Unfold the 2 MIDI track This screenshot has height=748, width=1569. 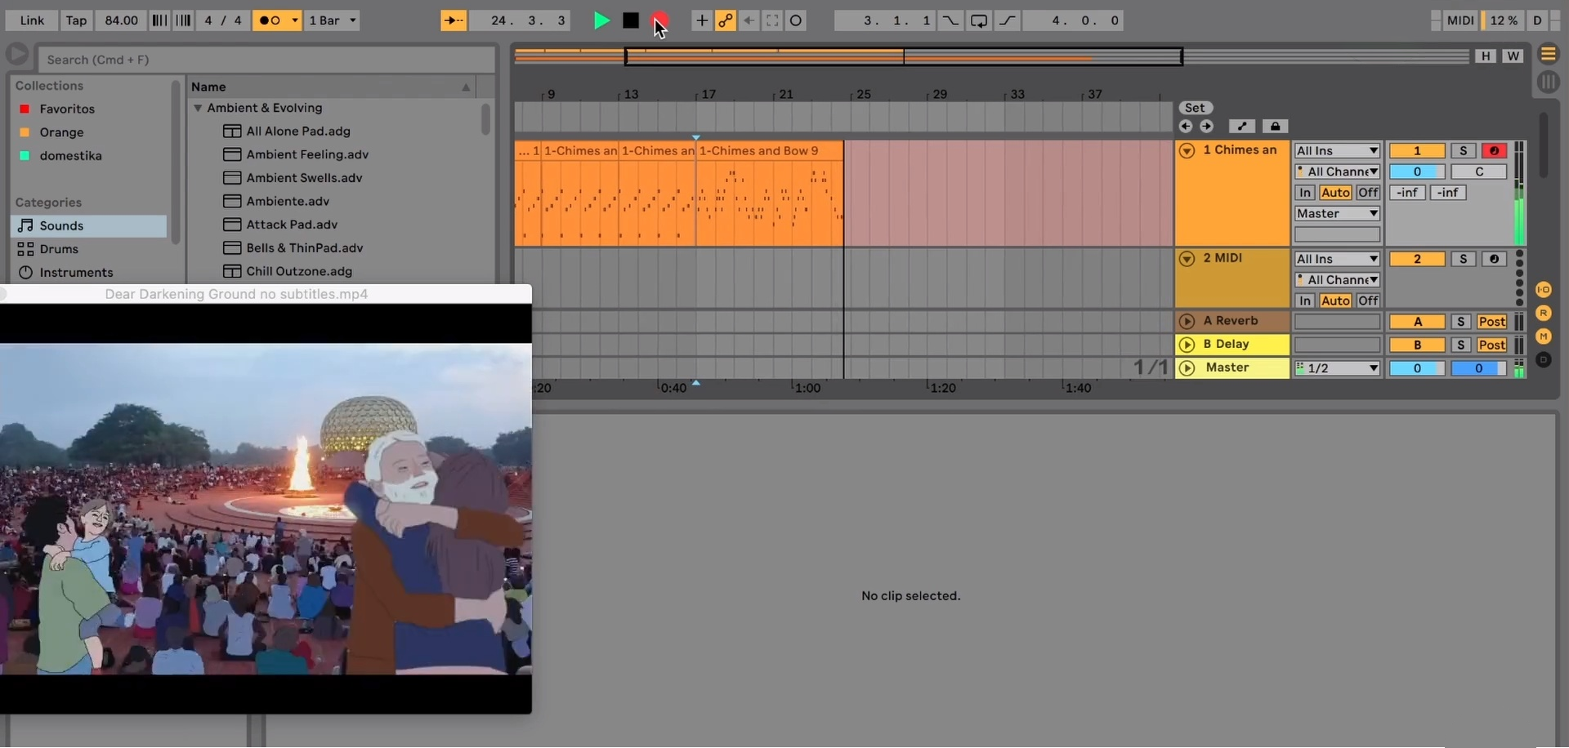(x=1187, y=259)
